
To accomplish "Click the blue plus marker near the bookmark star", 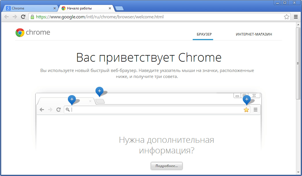I will (247, 99).
